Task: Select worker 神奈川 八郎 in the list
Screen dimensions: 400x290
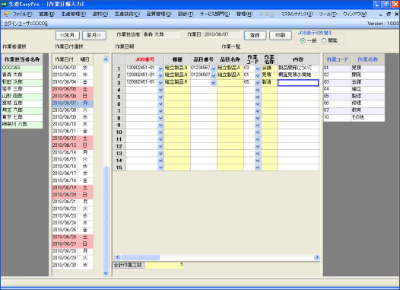Action: (22, 124)
